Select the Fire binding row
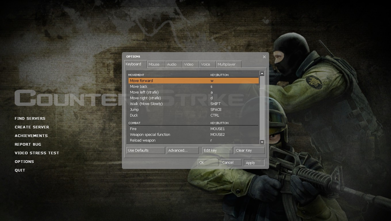 pos(193,129)
